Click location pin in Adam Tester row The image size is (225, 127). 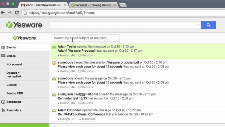coord(58,55)
